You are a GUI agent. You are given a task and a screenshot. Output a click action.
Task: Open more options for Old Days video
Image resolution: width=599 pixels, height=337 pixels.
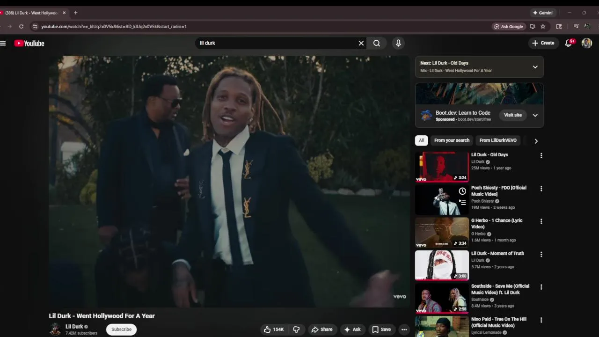pyautogui.click(x=541, y=155)
